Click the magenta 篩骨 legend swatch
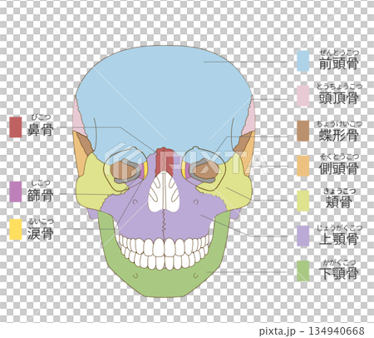 point(16,191)
